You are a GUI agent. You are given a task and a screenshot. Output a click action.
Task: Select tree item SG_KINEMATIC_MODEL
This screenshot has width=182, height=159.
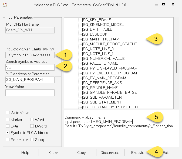coord(103,25)
